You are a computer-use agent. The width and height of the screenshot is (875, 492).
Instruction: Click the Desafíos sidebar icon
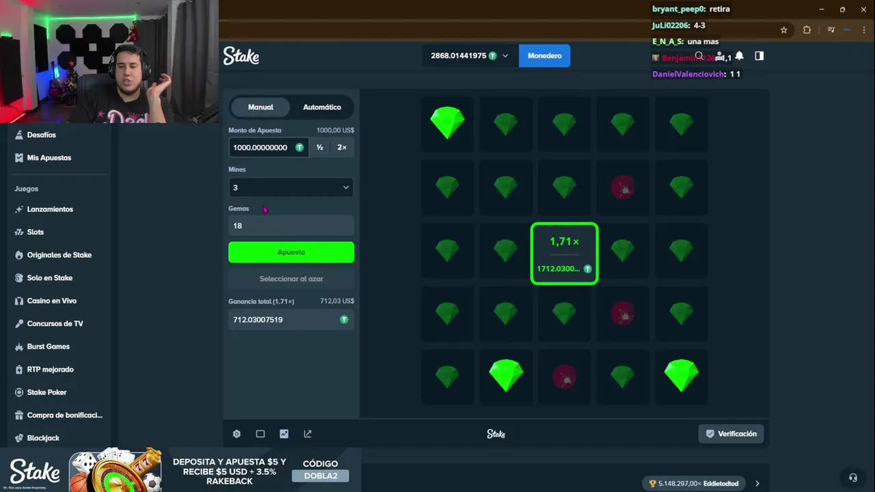(x=19, y=135)
